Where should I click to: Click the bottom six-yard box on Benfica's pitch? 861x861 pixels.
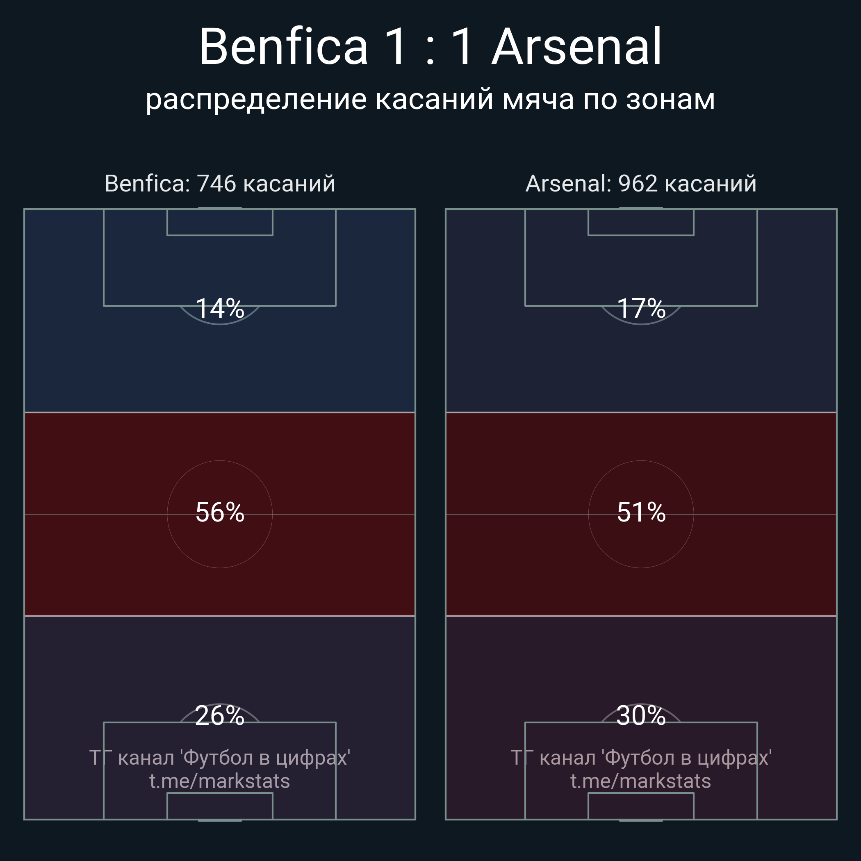[220, 806]
